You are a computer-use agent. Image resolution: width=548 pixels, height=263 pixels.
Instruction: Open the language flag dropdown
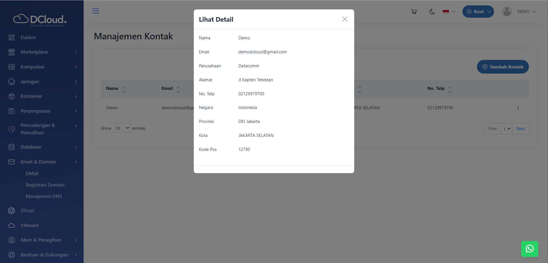(448, 12)
